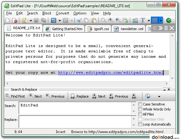
Task: Click the Replace button
Action: coord(80,96)
